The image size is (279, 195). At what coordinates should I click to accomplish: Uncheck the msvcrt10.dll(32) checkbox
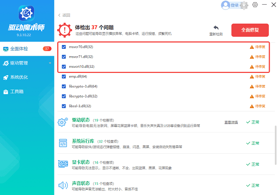pos(64,66)
